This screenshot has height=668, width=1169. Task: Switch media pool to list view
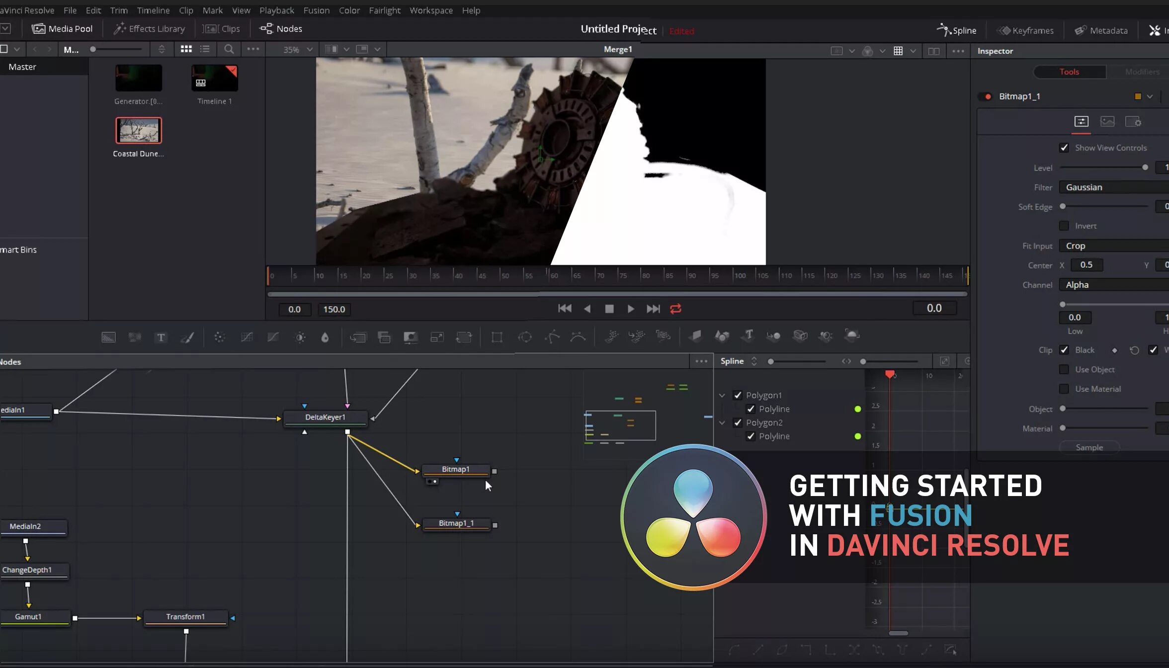(x=205, y=49)
